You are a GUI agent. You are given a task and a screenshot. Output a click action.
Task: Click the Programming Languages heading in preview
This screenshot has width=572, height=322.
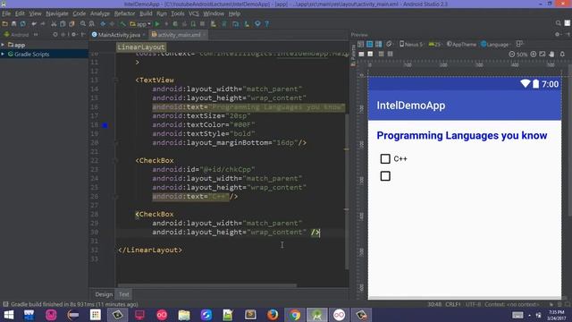click(x=462, y=135)
